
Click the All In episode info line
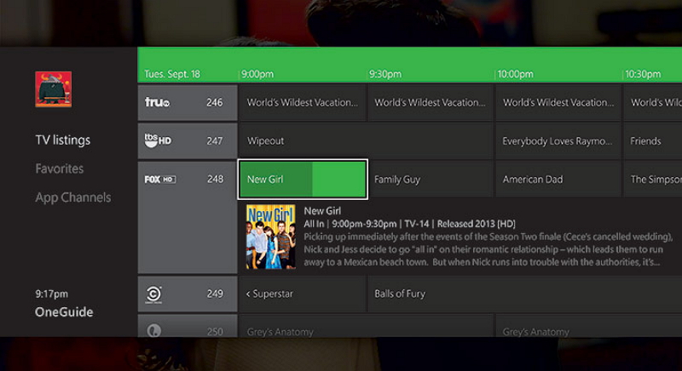409,224
